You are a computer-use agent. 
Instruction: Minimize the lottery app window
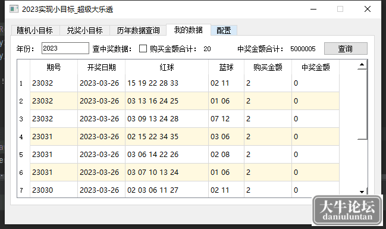coord(313,10)
